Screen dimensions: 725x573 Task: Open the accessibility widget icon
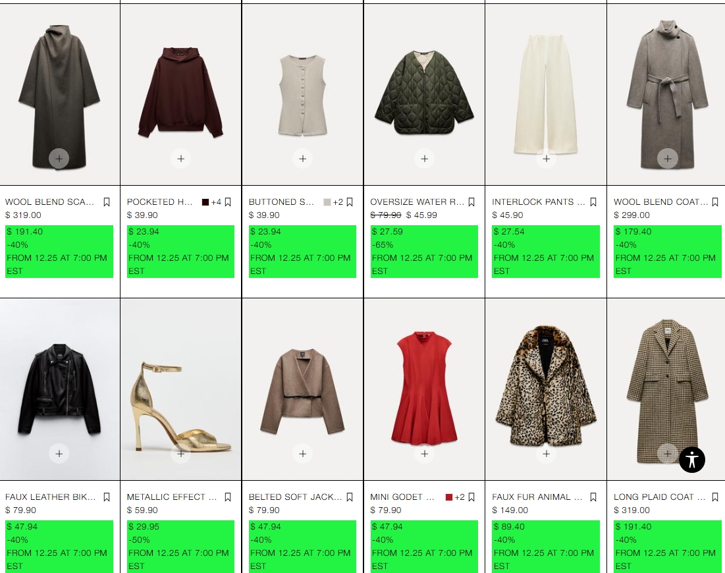click(x=692, y=460)
